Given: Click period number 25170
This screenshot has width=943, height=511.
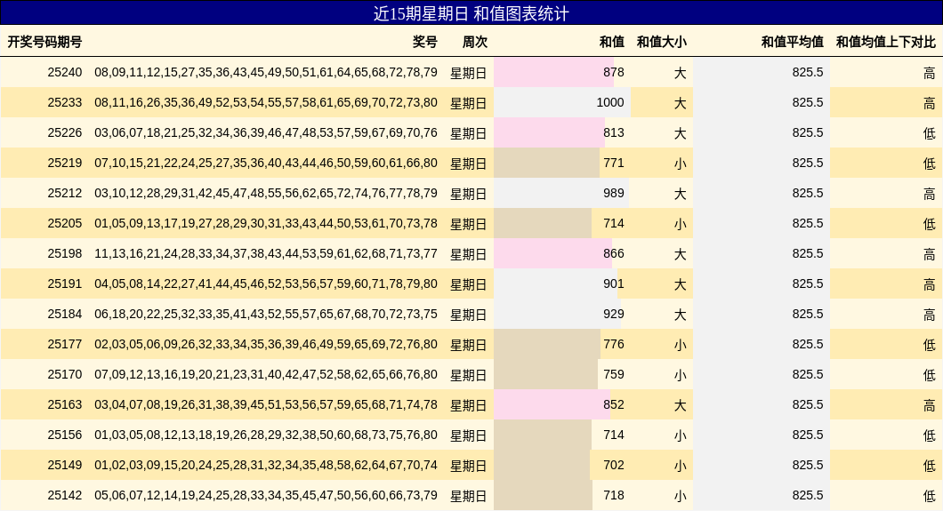Looking at the screenshot, I should (x=65, y=375).
